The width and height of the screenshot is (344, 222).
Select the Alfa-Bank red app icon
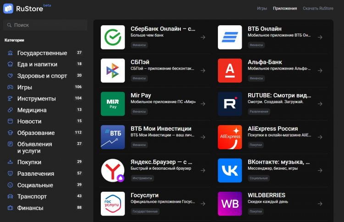[230, 71]
